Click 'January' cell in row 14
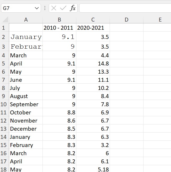 click(x=26, y=137)
